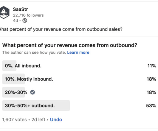This screenshot has width=158, height=131.
Task: Click the 11% result percentage
Action: pyautogui.click(x=152, y=66)
